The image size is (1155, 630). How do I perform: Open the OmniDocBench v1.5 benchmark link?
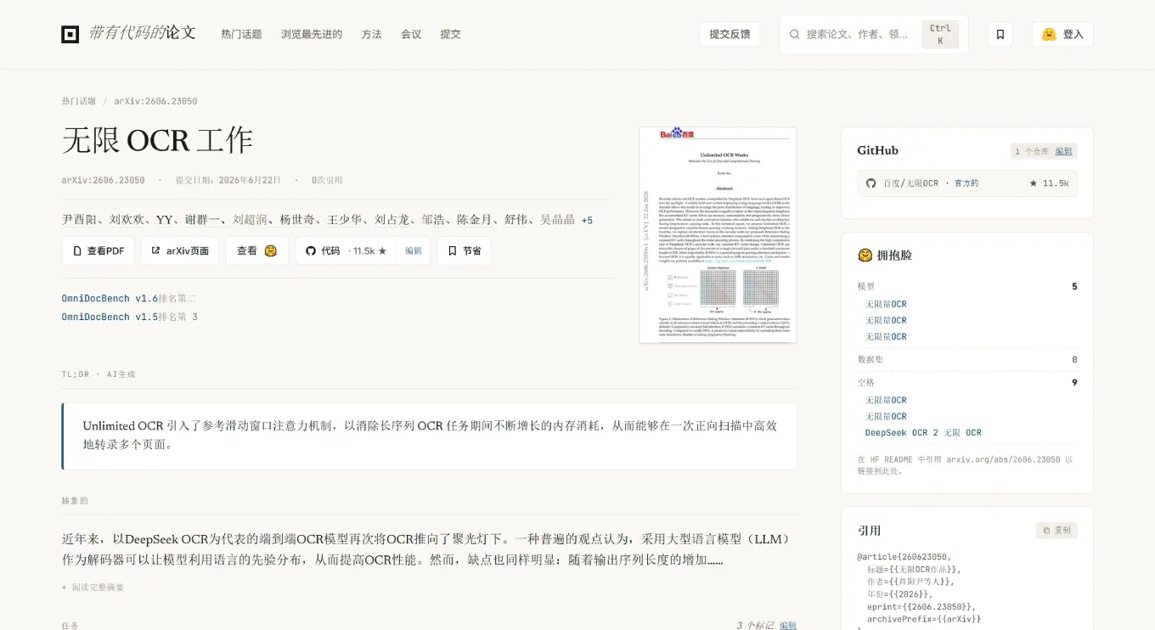(110, 317)
